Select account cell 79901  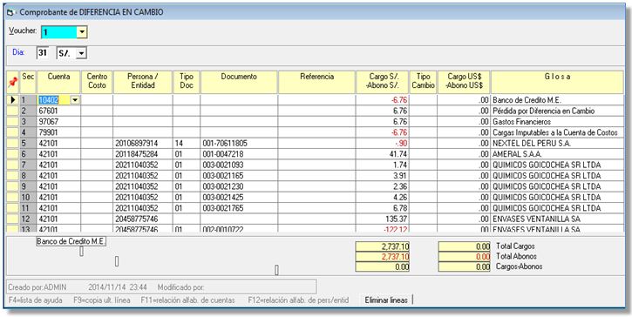(x=58, y=132)
